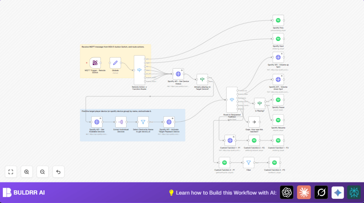Open the Route to Requested Function node
The image size is (364, 203).
click(x=232, y=100)
